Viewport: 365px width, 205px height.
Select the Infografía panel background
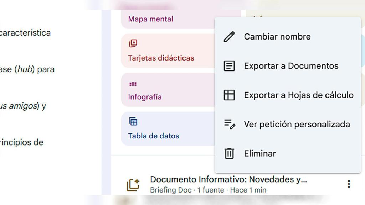(168, 90)
